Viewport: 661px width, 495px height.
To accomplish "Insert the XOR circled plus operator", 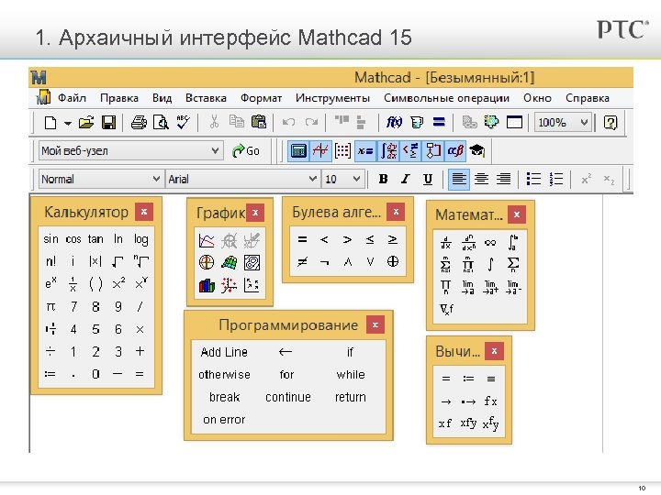I will [x=393, y=262].
